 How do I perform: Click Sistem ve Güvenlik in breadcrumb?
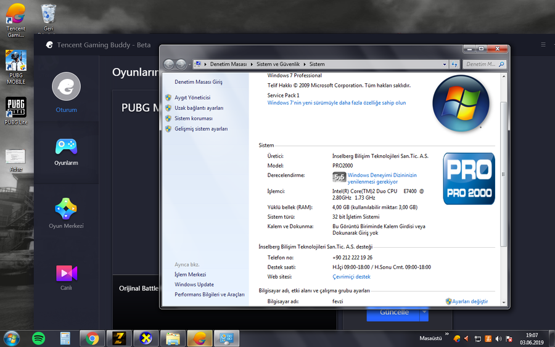tap(278, 64)
